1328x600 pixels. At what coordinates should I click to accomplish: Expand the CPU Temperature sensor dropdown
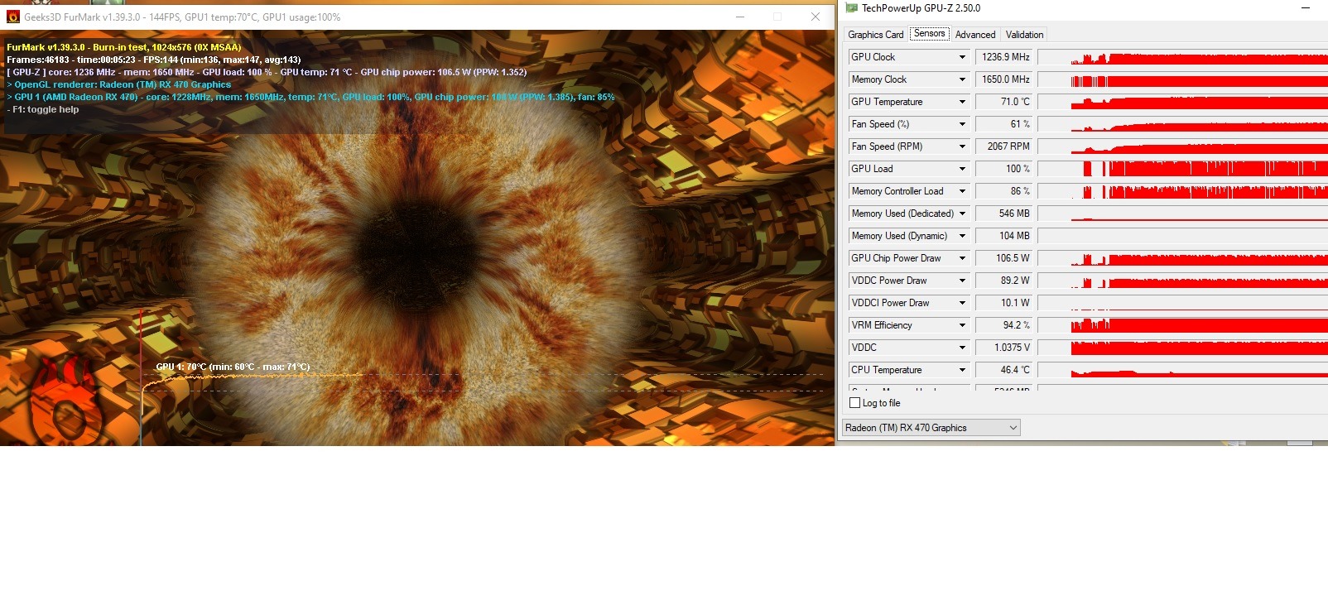[x=962, y=370]
